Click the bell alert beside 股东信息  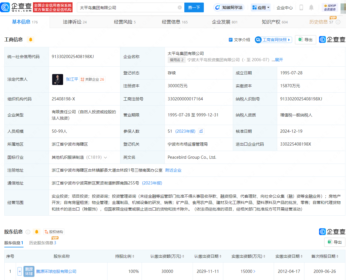click(x=37, y=232)
